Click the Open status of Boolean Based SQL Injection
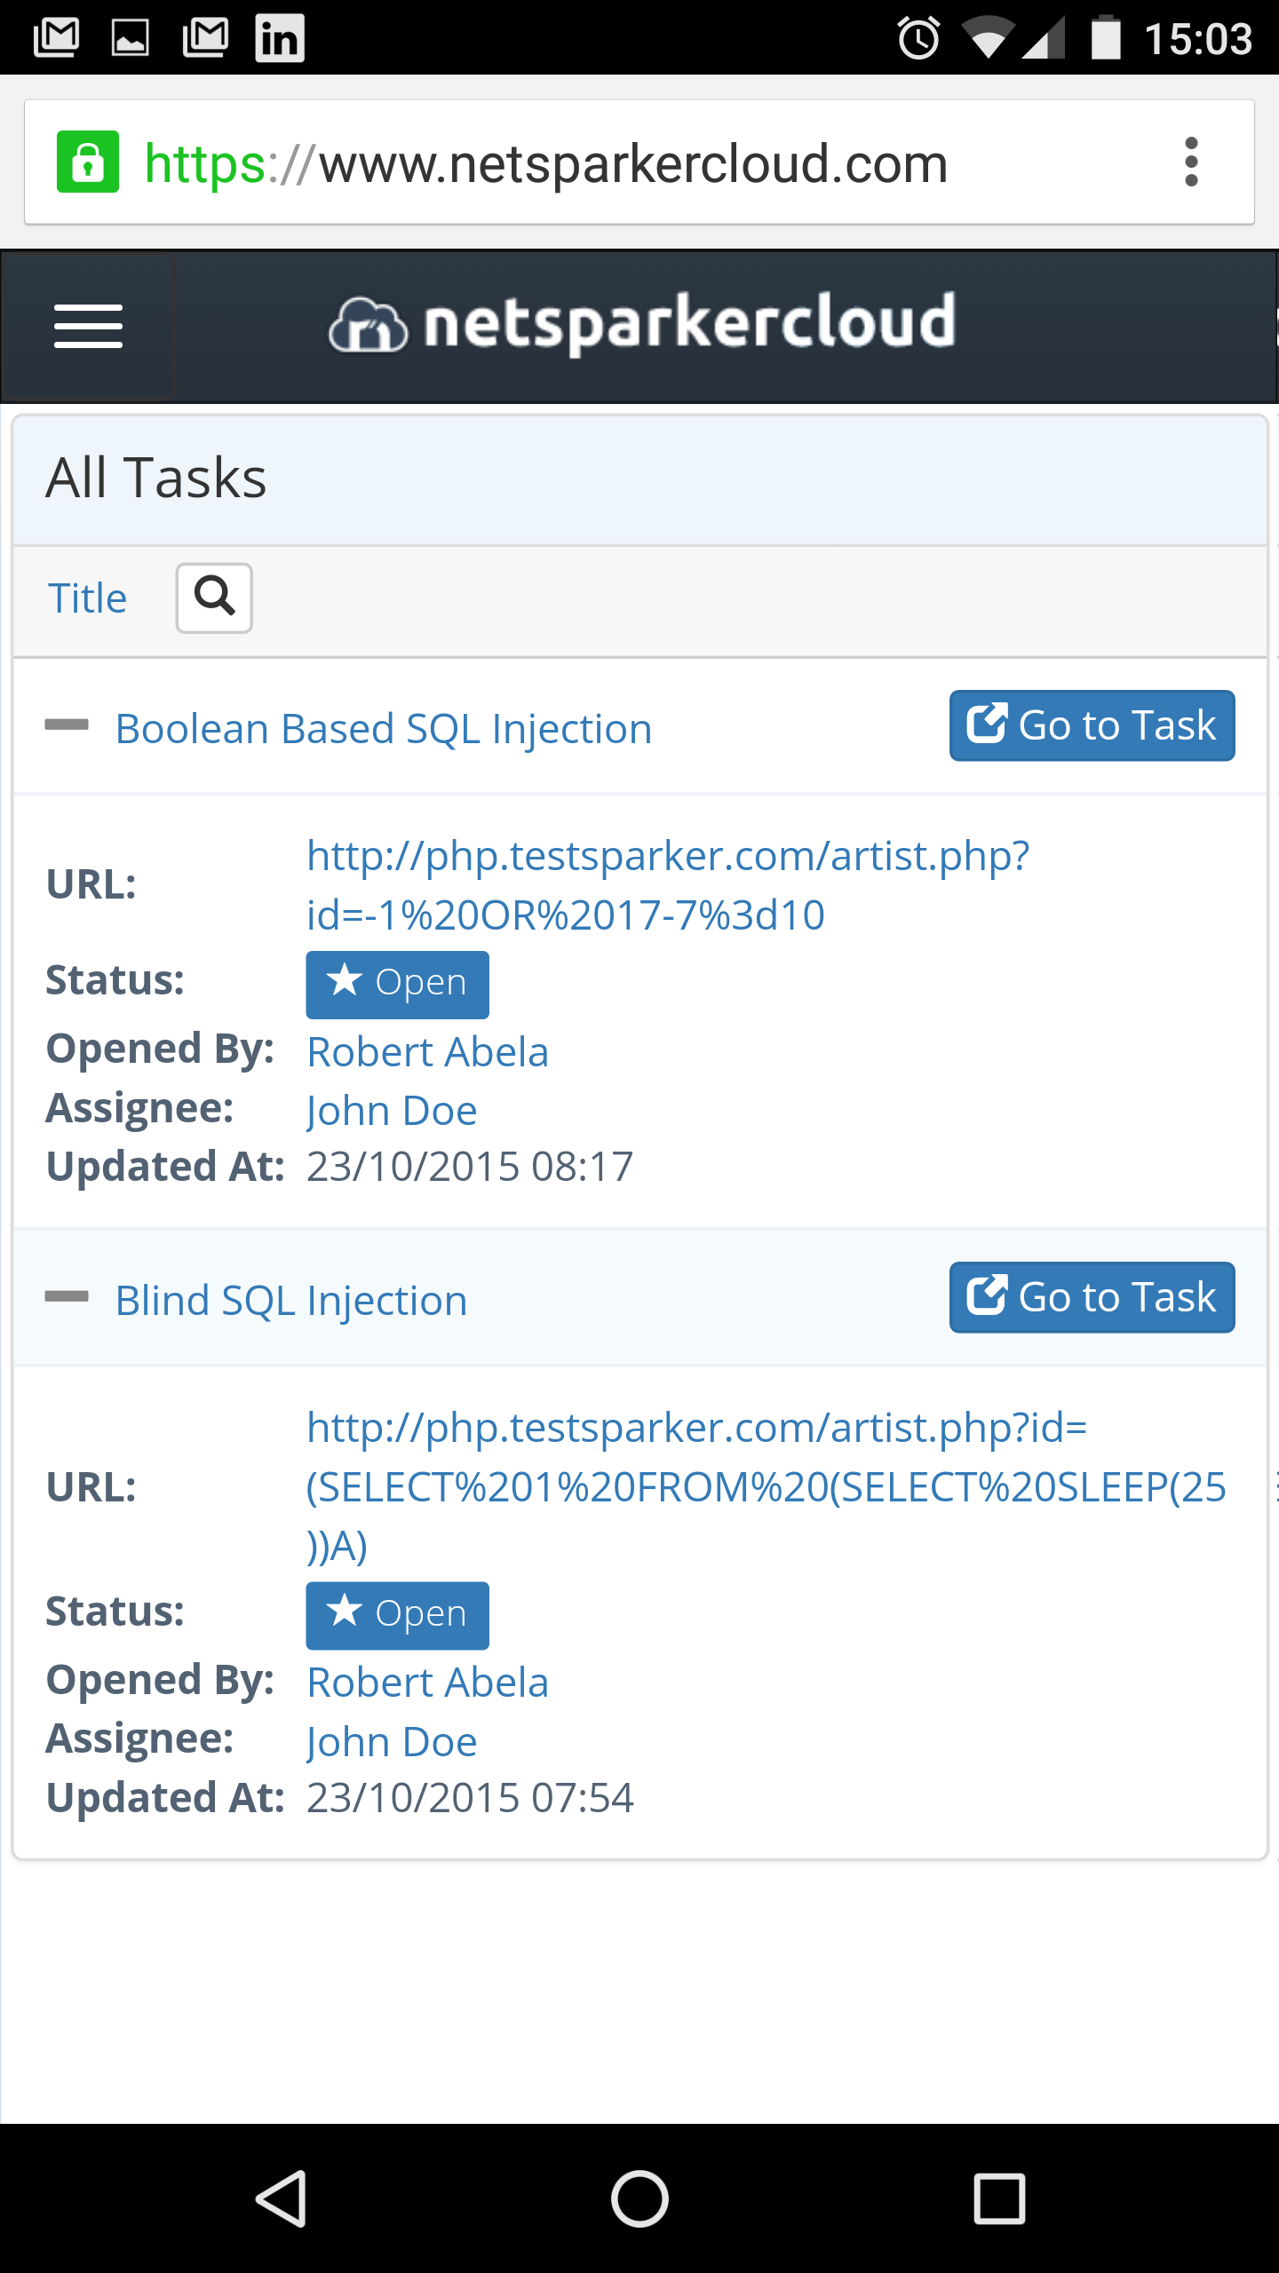This screenshot has width=1279, height=2273. pos(397,985)
